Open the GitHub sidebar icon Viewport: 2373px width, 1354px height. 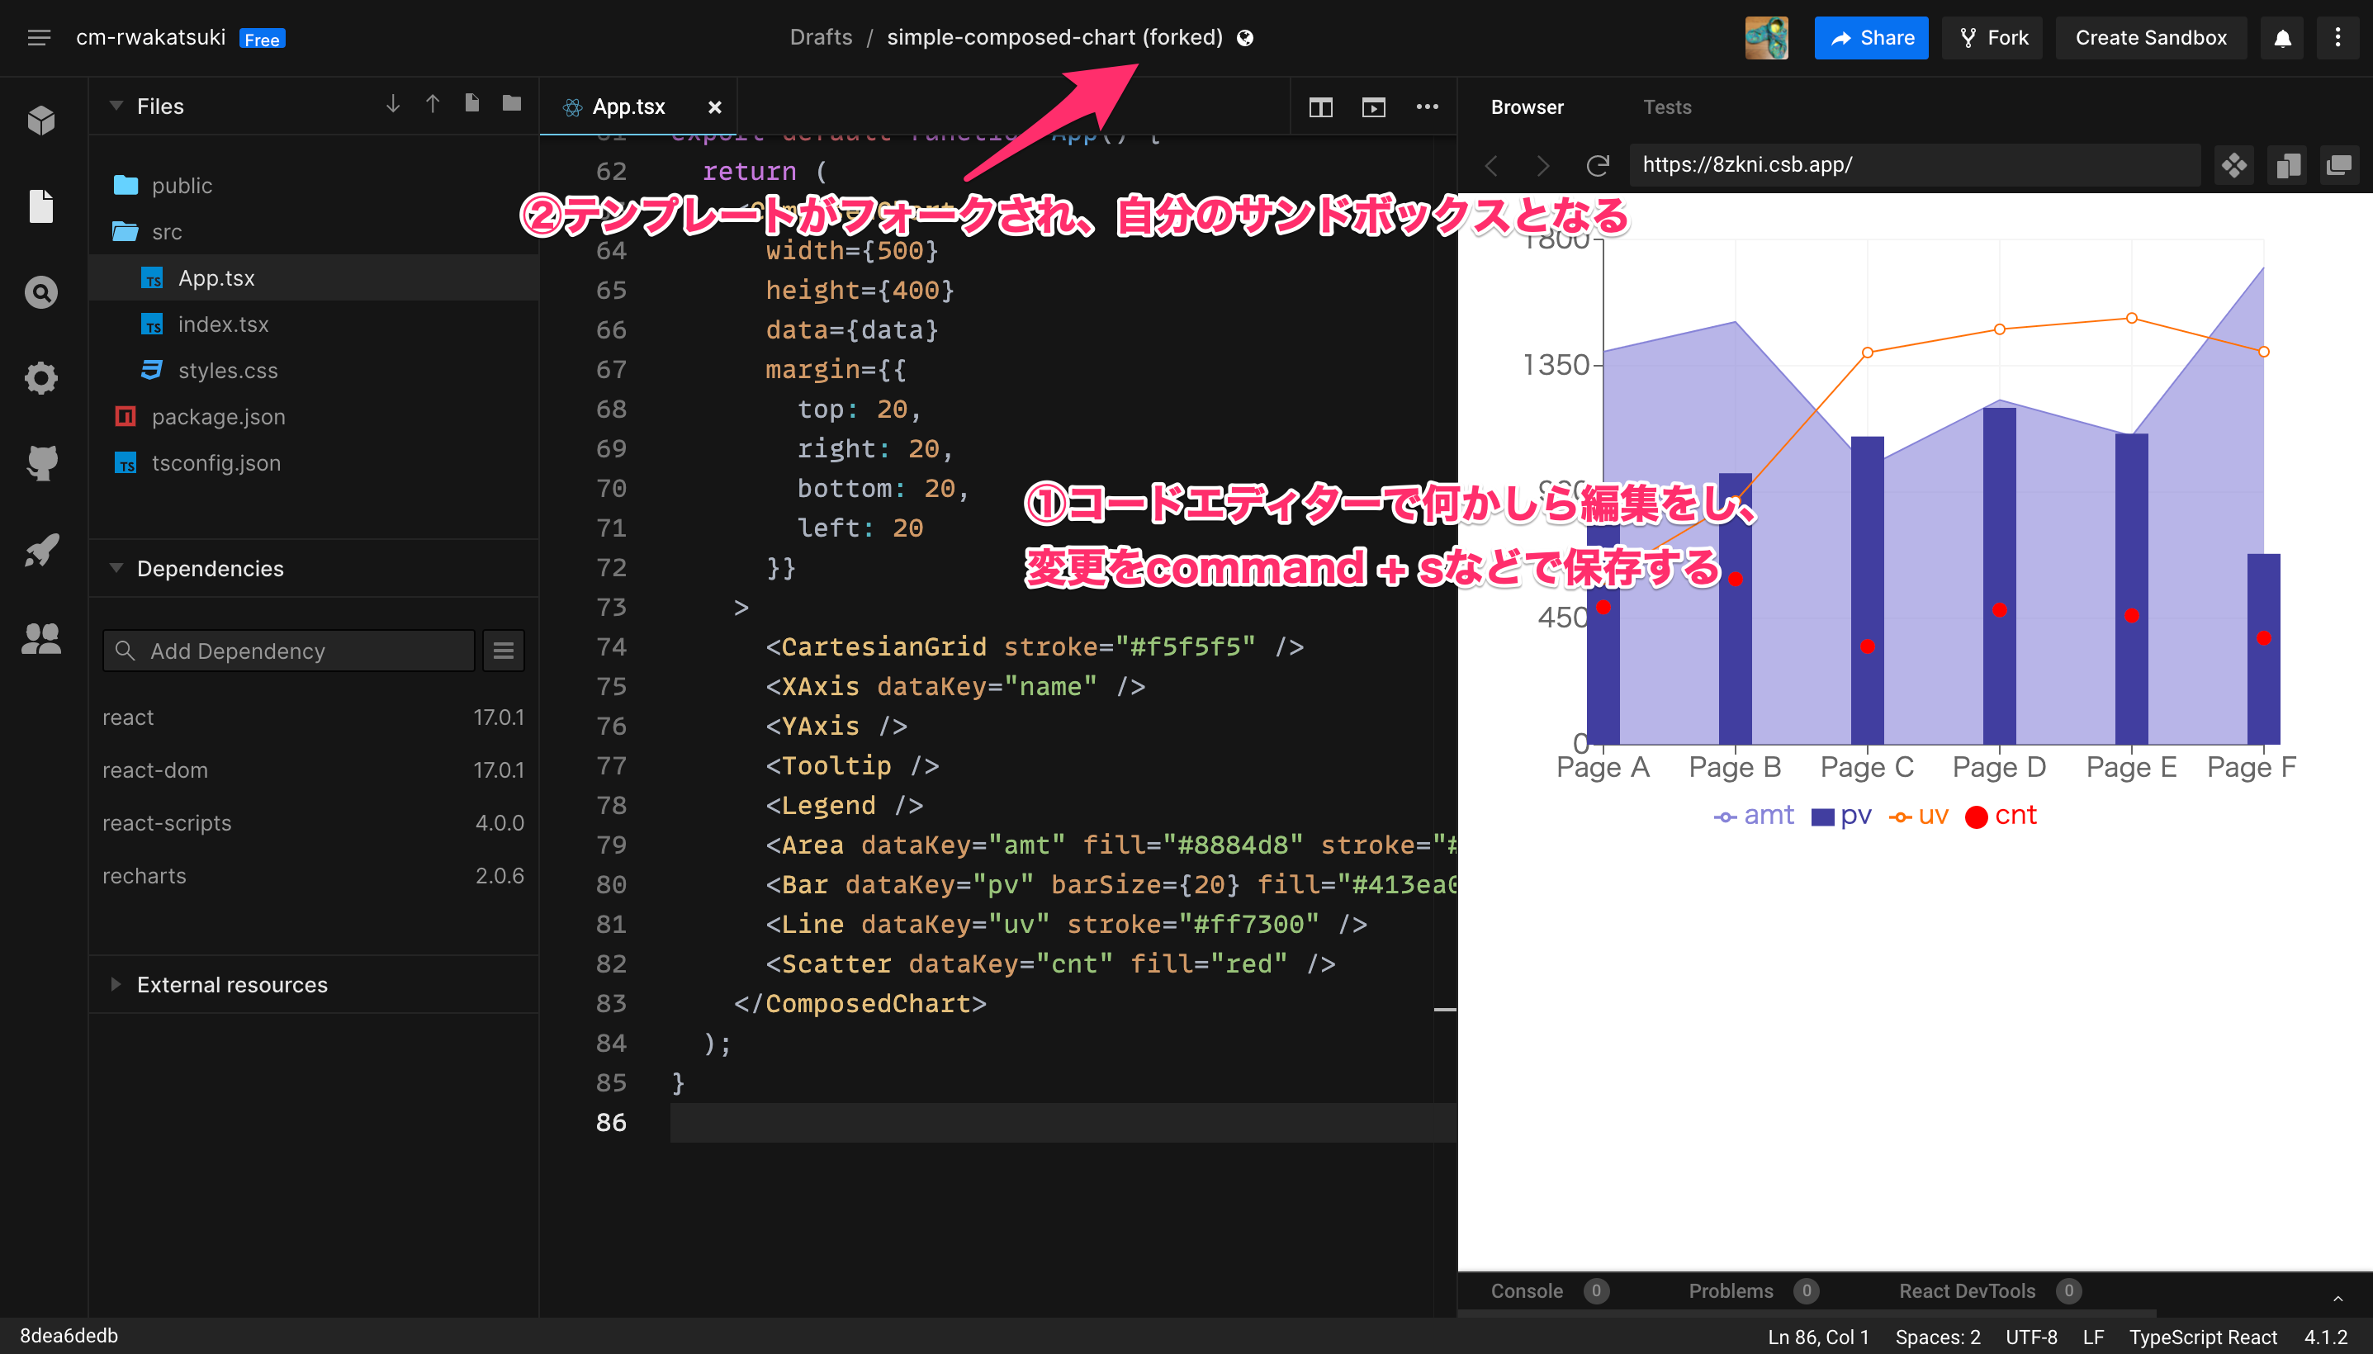[x=41, y=463]
